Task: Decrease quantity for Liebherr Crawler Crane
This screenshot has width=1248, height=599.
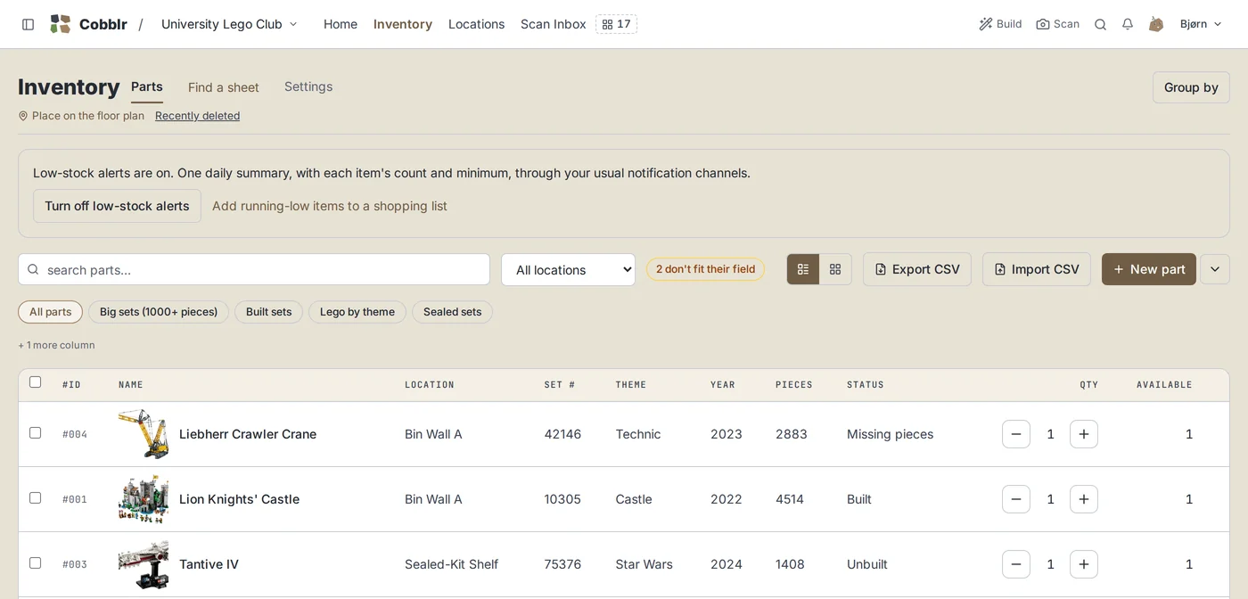Action: 1016,434
